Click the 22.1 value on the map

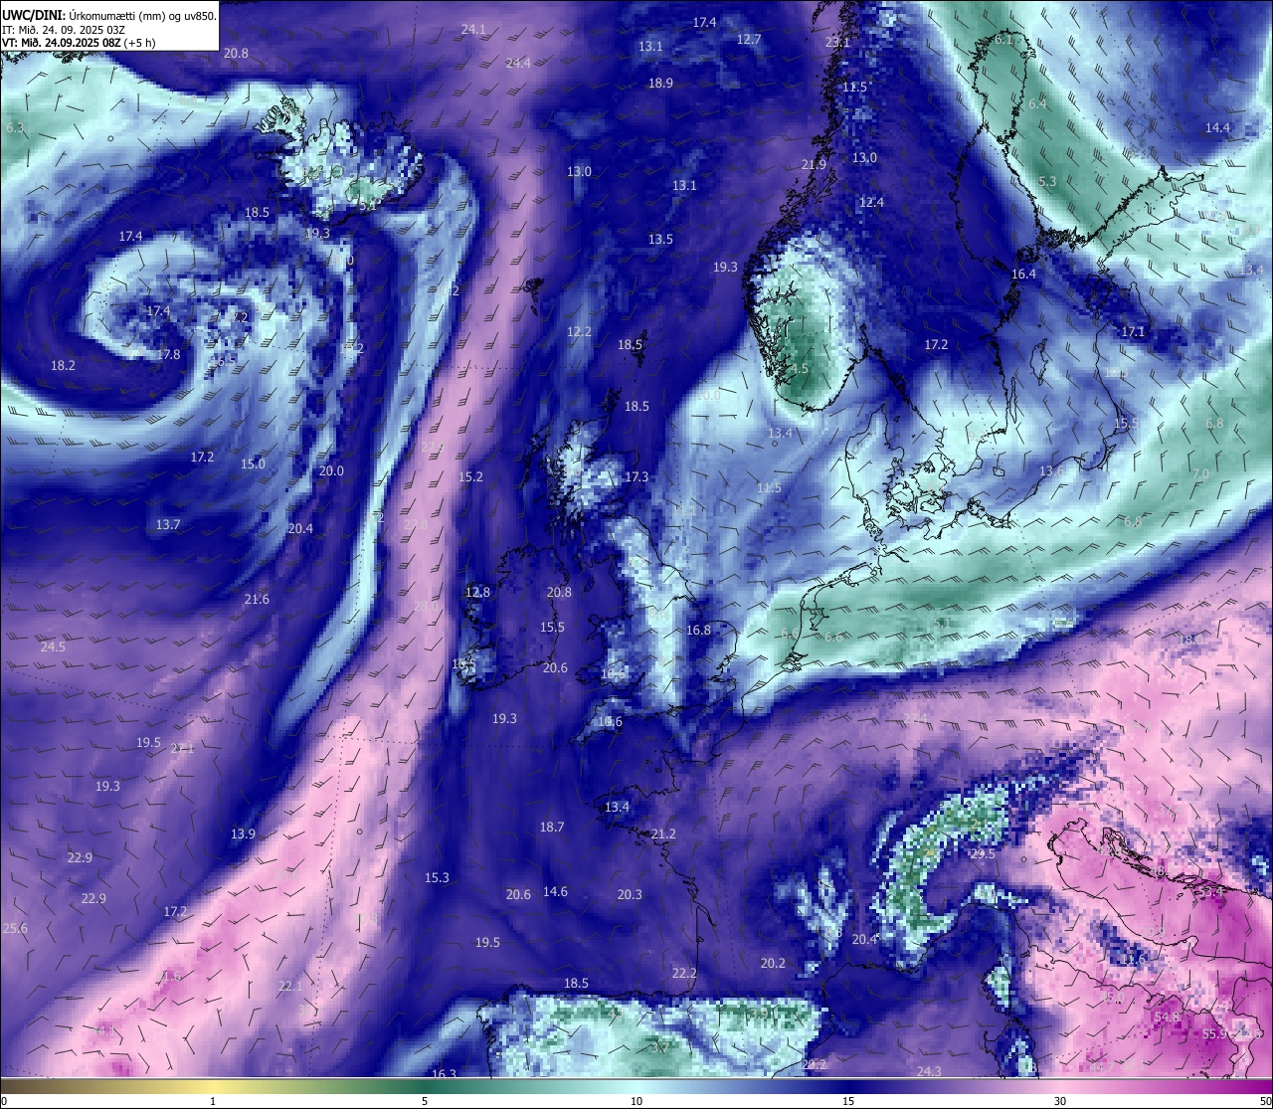tap(289, 987)
